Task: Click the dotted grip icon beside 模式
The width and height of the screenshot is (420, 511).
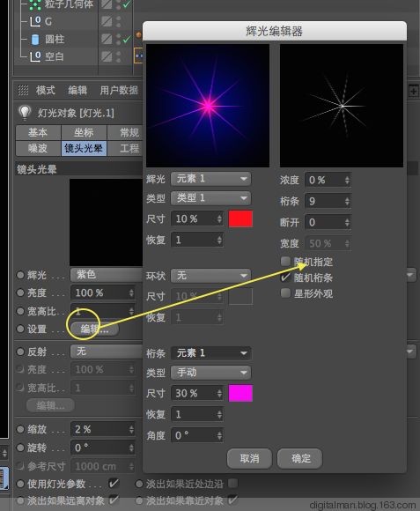Action: (23, 90)
